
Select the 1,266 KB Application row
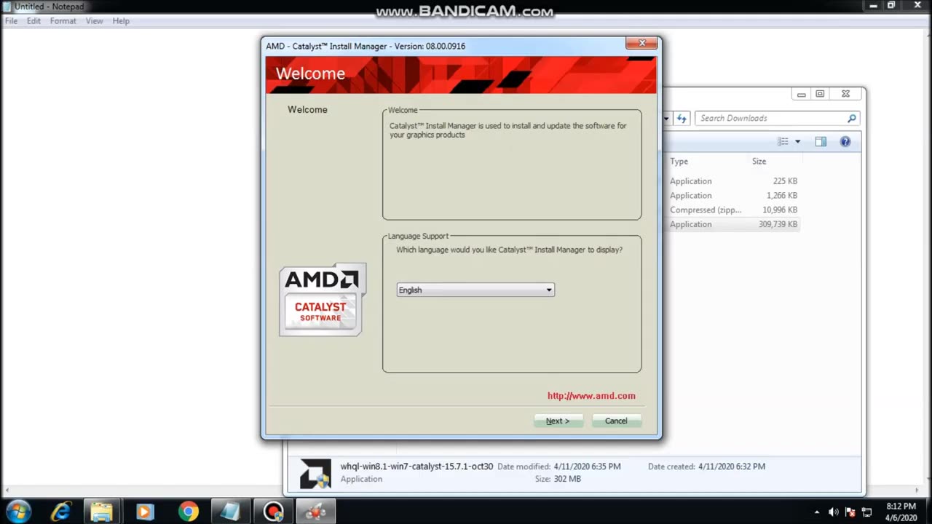coord(733,196)
